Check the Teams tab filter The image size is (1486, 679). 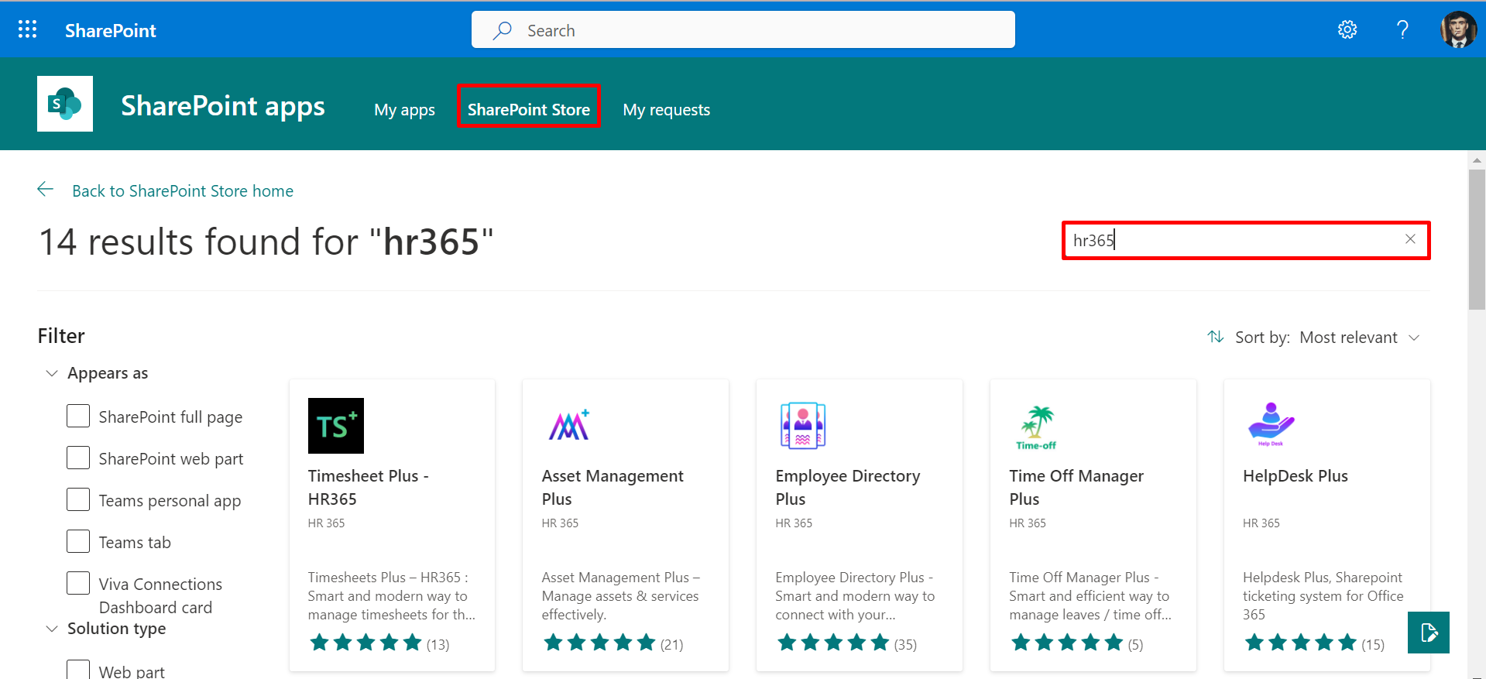(78, 541)
